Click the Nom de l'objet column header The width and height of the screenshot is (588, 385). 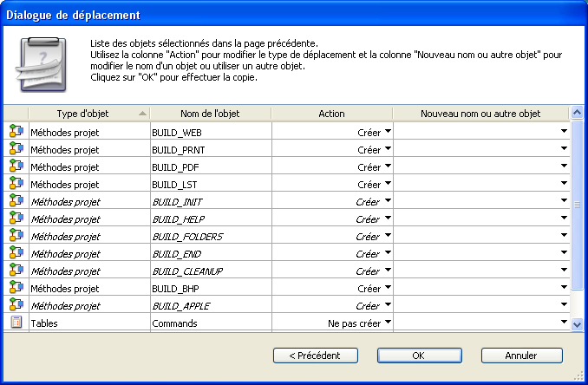[210, 114]
